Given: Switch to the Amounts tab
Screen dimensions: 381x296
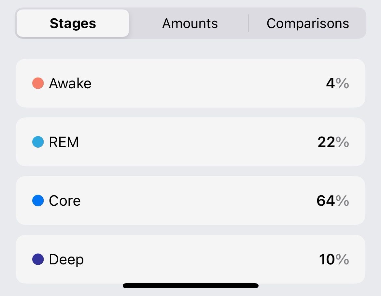Looking at the screenshot, I should [190, 23].
